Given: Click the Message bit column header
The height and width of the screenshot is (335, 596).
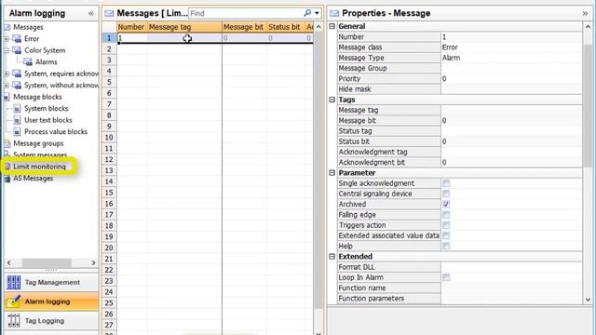Looking at the screenshot, I should (244, 27).
